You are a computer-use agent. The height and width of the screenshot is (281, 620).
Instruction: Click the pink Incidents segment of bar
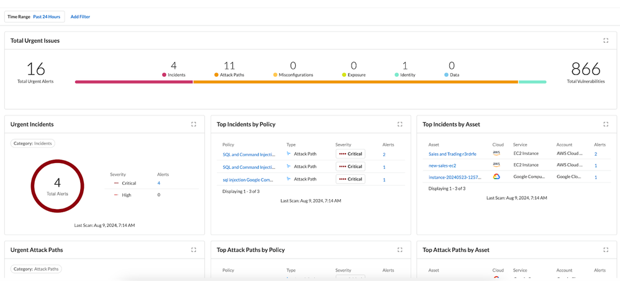[x=134, y=82]
